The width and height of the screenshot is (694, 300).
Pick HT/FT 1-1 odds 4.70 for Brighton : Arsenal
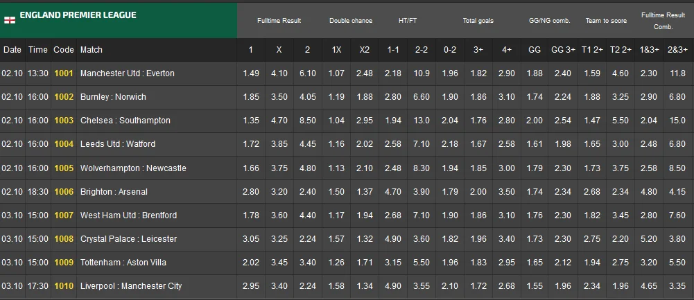(x=393, y=192)
